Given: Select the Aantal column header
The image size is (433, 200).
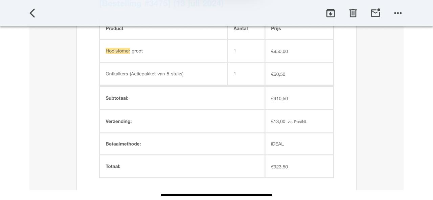Looking at the screenshot, I should (240, 28).
